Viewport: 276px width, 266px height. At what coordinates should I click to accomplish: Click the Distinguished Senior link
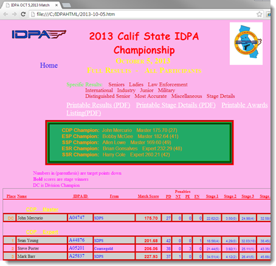click(108, 96)
